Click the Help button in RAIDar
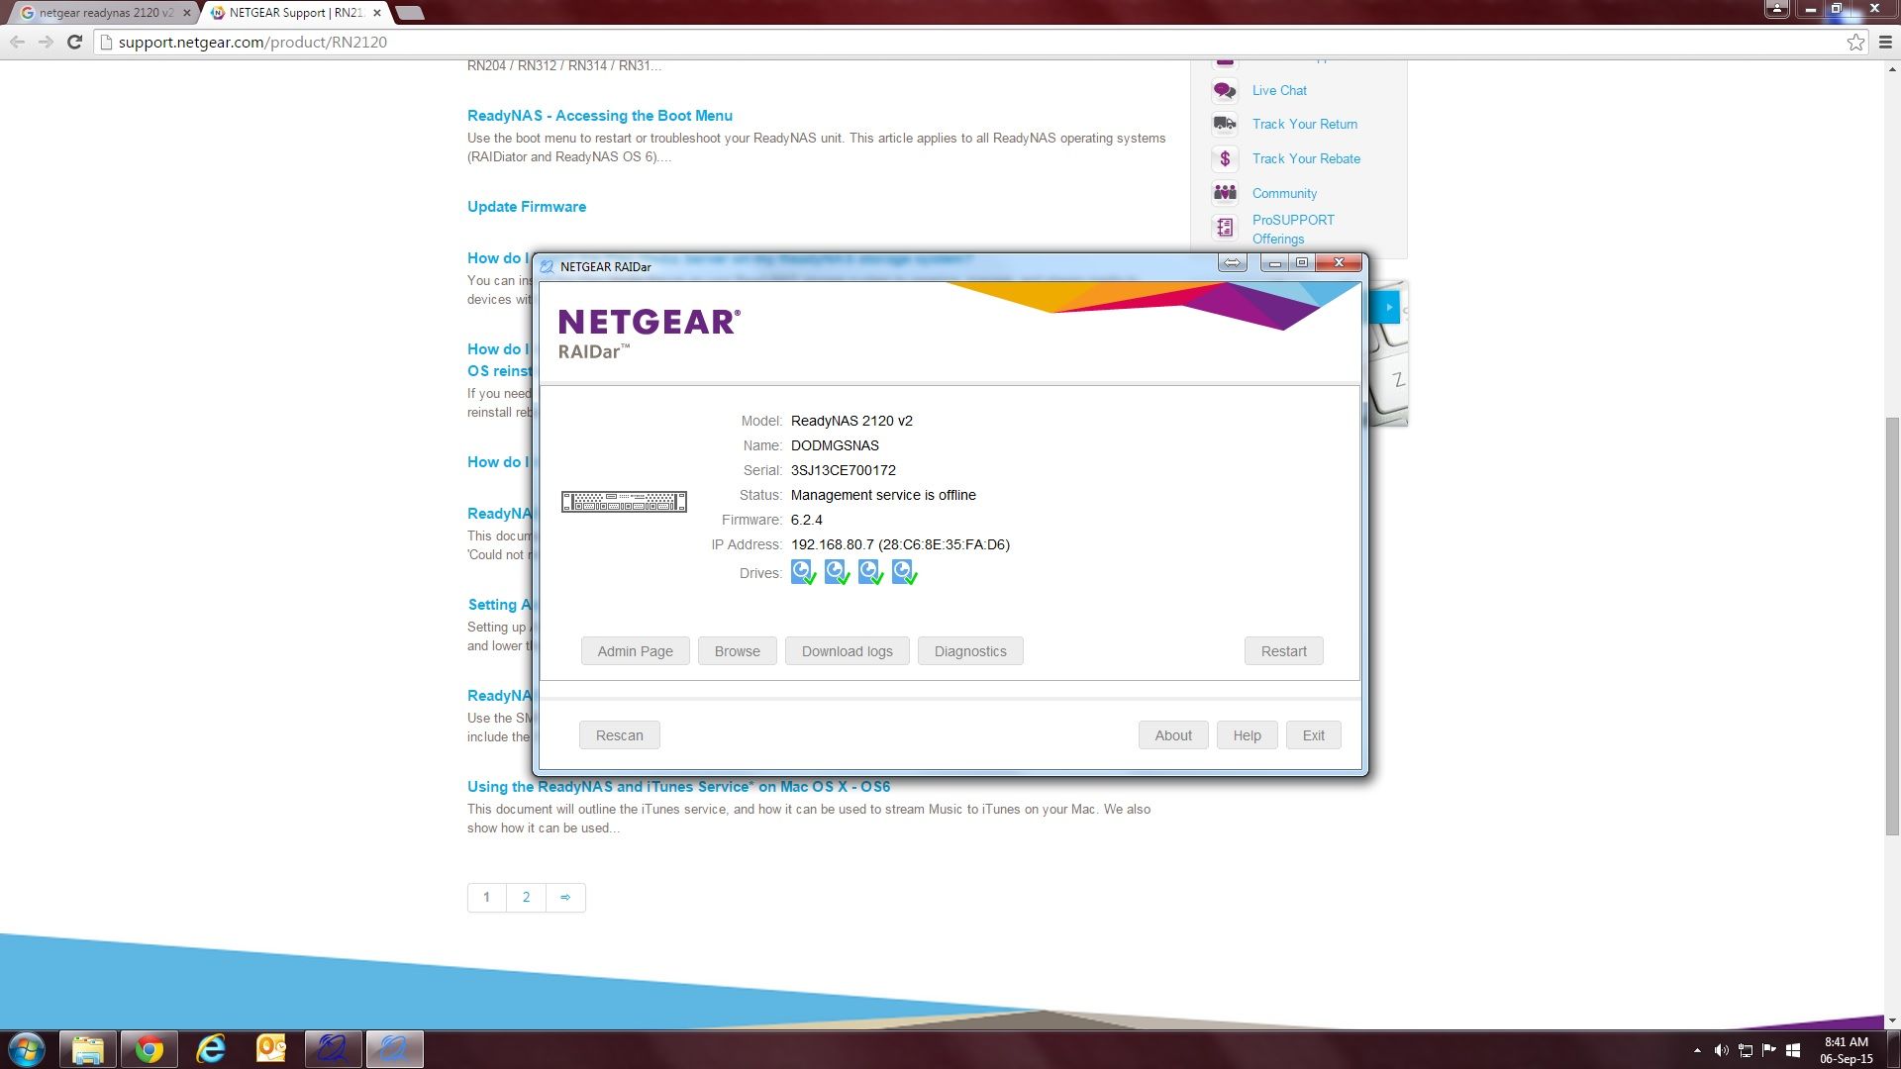This screenshot has width=1901, height=1069. click(x=1247, y=735)
